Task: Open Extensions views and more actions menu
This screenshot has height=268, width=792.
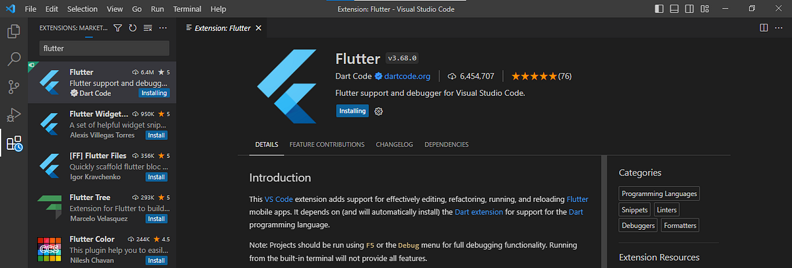Action: coord(163,28)
